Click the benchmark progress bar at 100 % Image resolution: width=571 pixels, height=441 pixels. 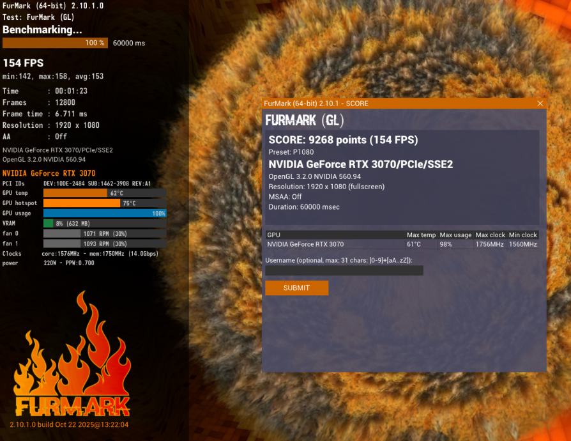click(x=55, y=43)
